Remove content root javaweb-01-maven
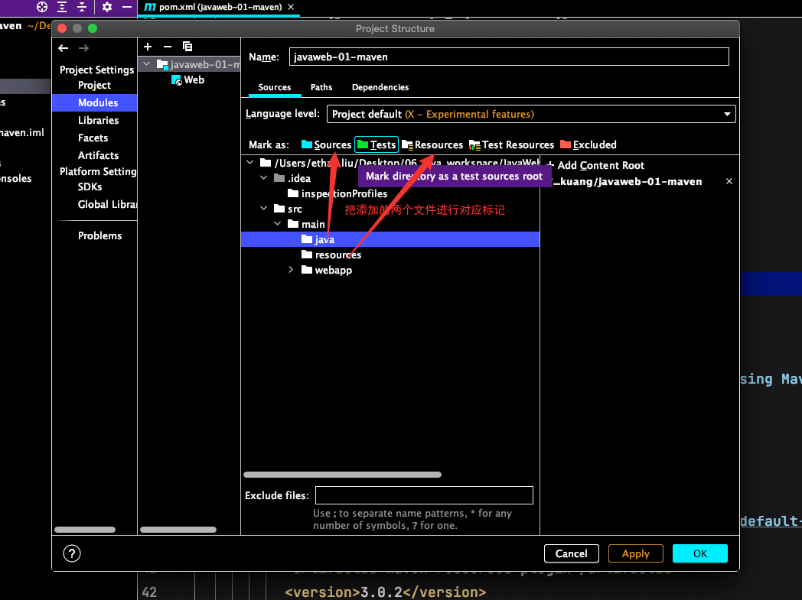 pyautogui.click(x=729, y=181)
